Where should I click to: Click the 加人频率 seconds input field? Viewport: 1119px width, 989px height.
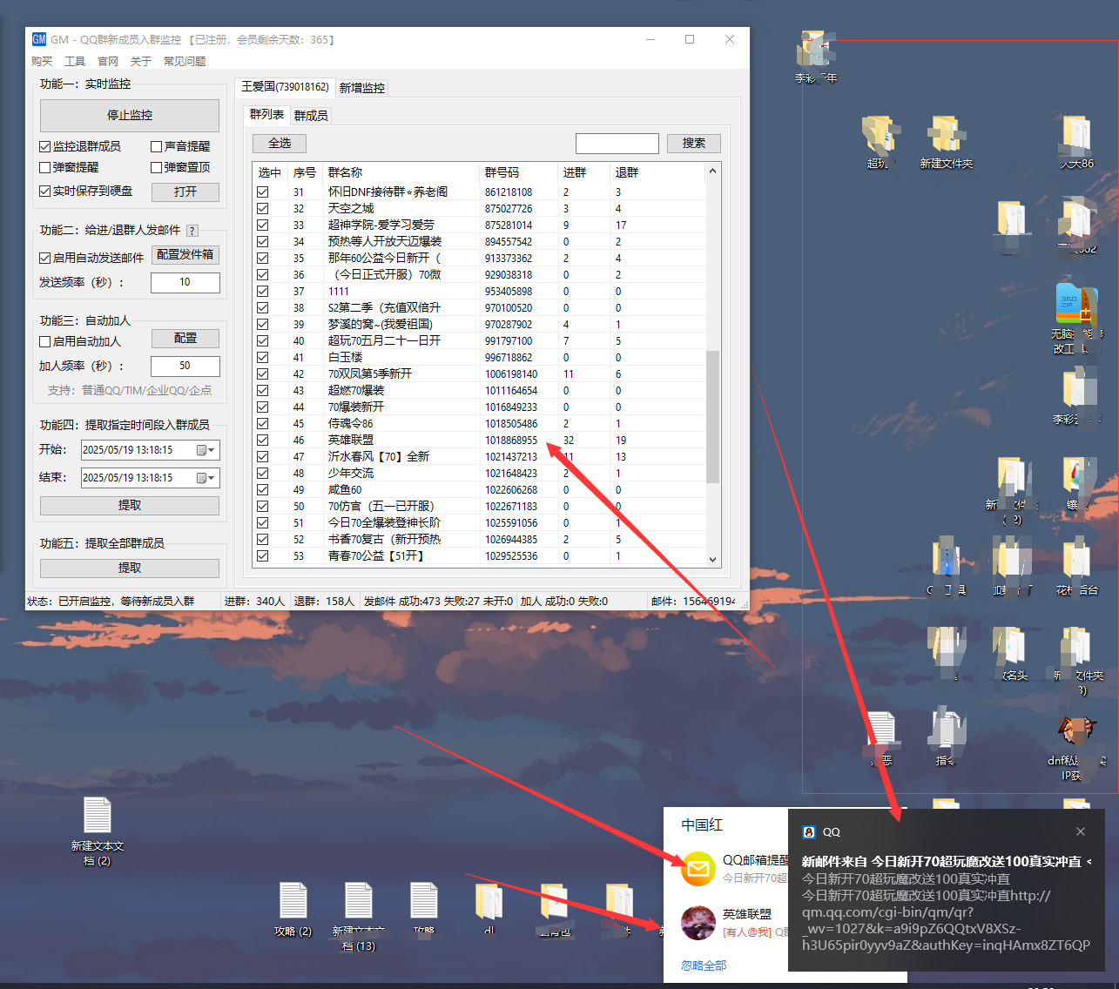click(185, 366)
